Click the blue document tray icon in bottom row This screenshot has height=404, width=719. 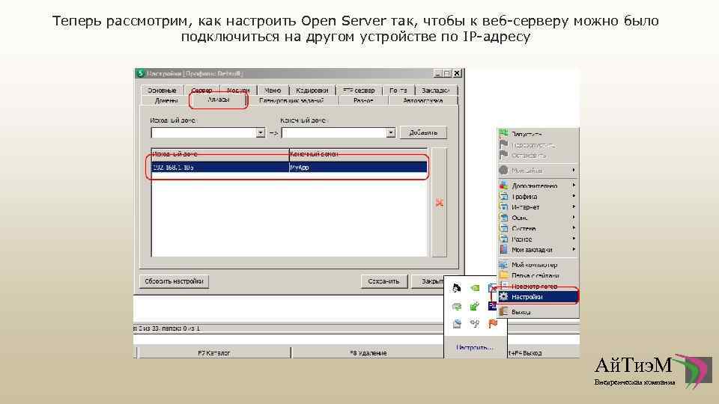pyautogui.click(x=457, y=324)
